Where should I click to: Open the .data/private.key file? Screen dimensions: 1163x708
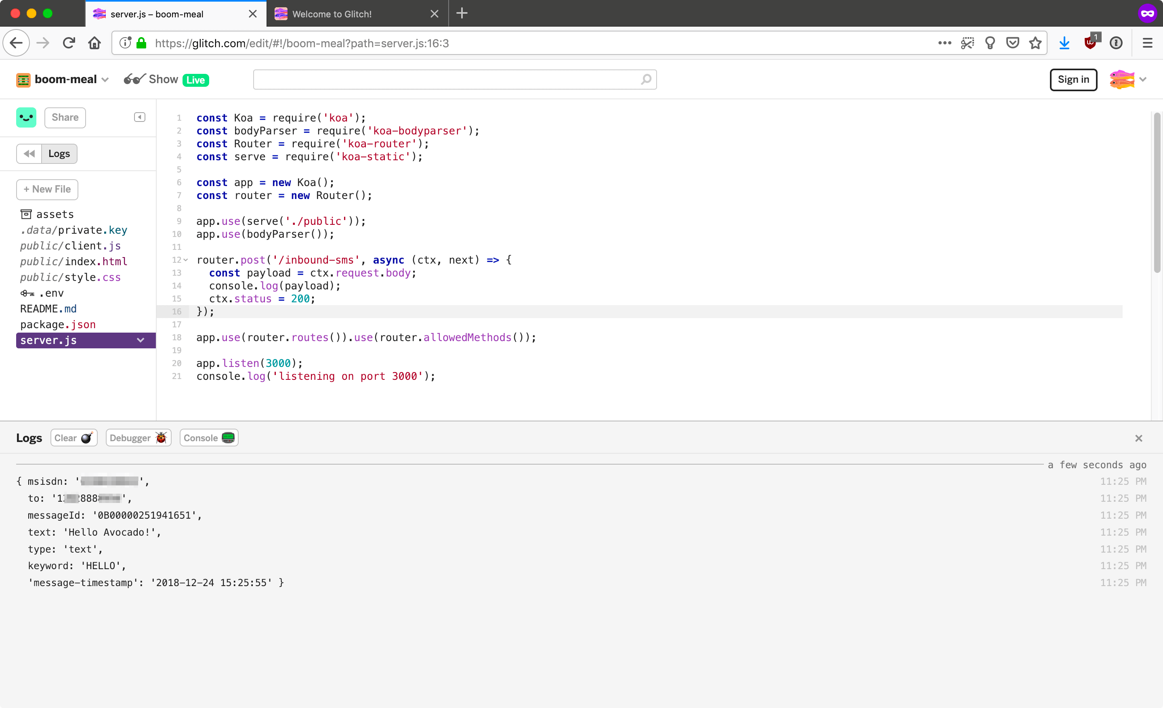tap(73, 230)
